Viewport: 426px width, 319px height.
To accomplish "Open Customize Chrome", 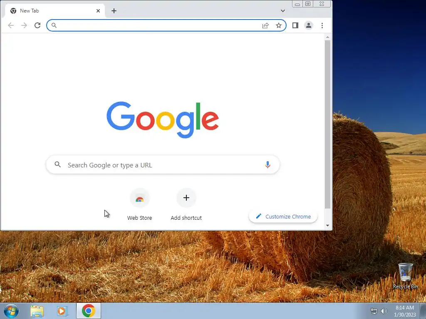I will (x=283, y=216).
